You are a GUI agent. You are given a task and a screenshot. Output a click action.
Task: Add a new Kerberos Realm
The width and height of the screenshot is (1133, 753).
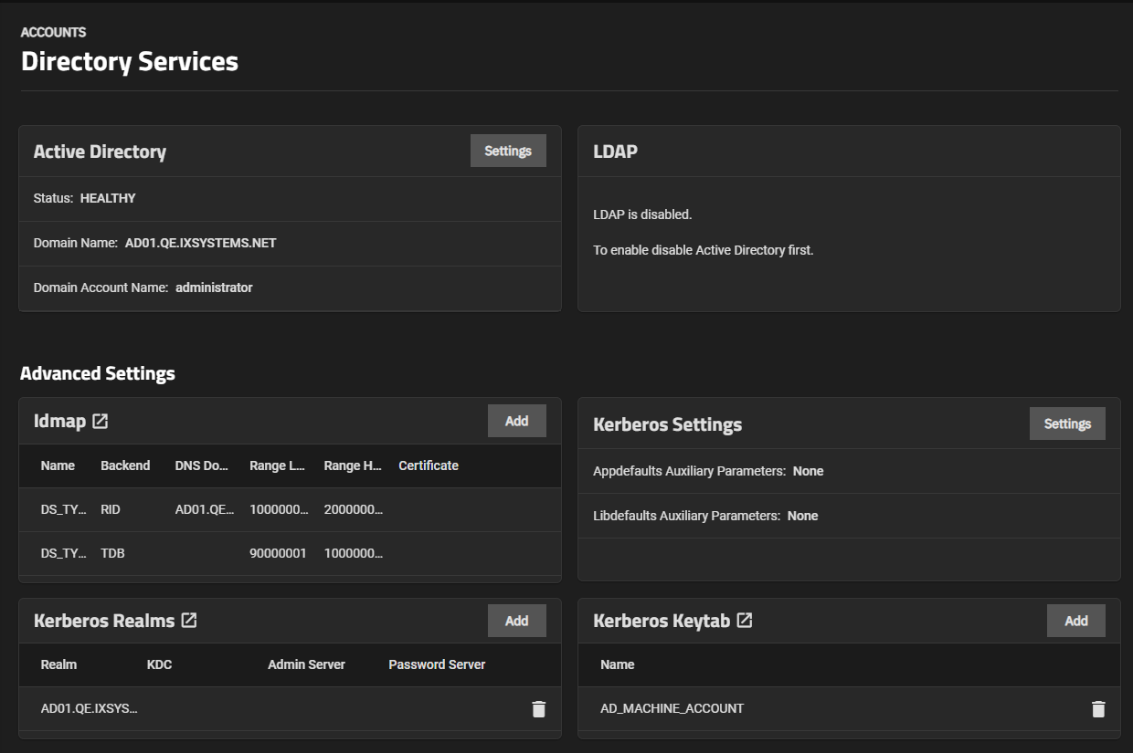(516, 621)
